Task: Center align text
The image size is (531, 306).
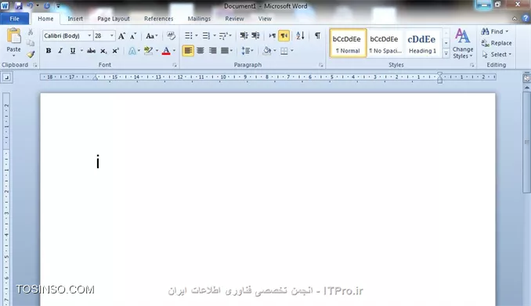Action: point(200,51)
